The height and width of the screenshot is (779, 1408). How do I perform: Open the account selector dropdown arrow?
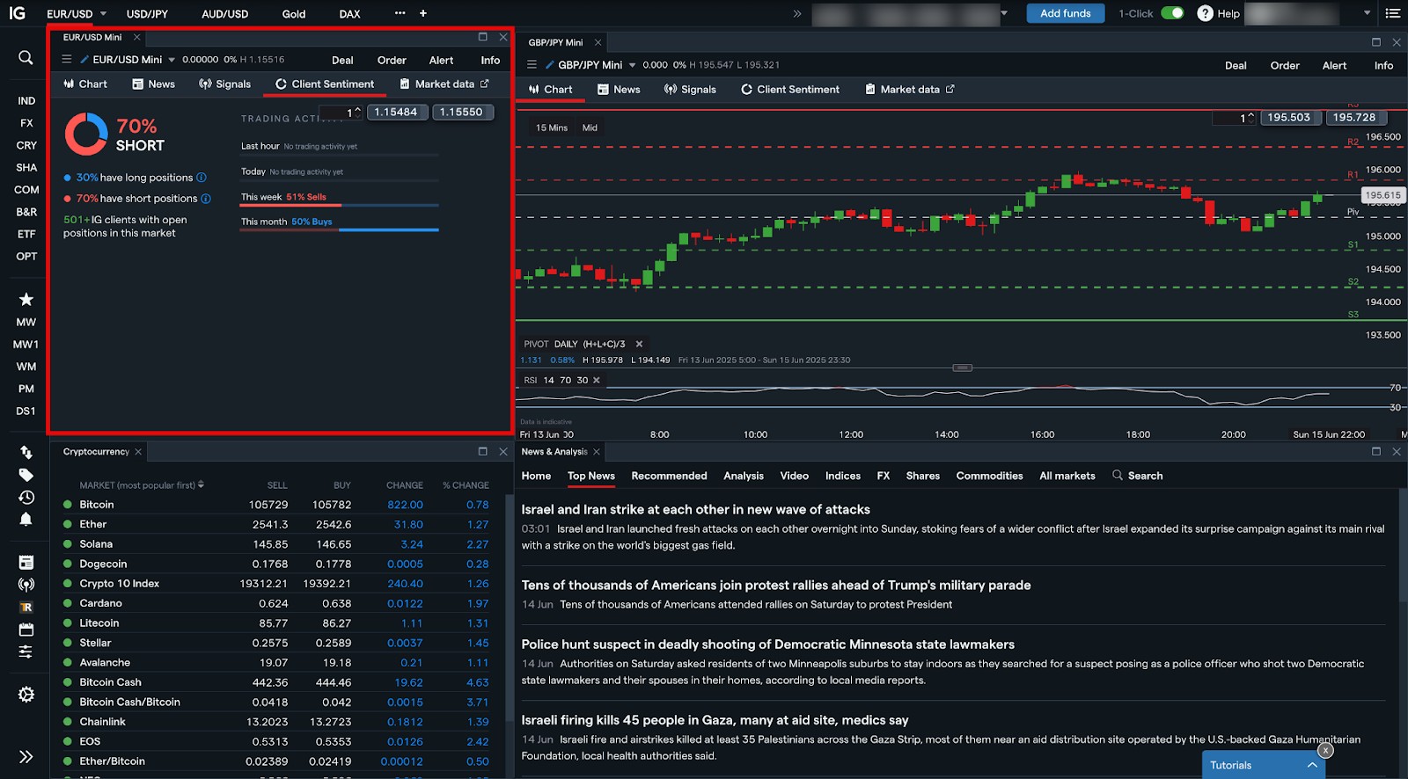[1004, 13]
